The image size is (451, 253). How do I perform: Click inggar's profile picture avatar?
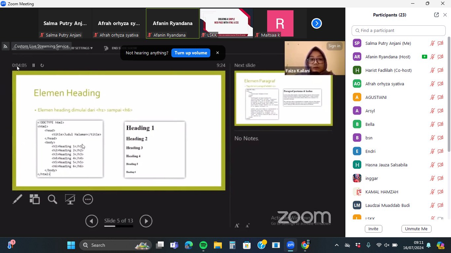point(357,178)
